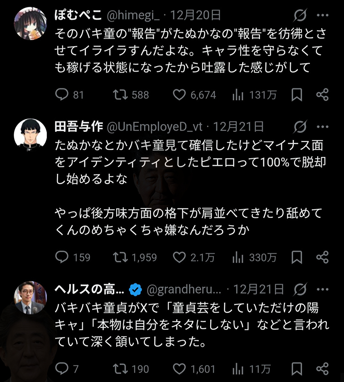Share ヘルスの高... tweet
The image size is (344, 382).
point(322,369)
